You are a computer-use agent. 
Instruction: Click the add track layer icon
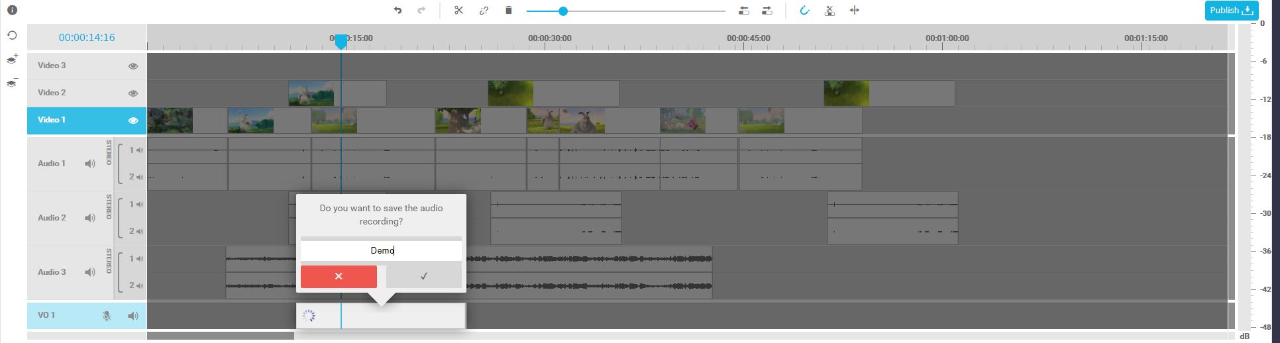click(x=12, y=60)
